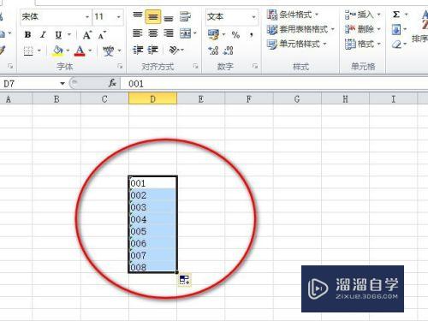Click the formula bar showing 001
Viewport: 428px width, 321px height.
click(x=274, y=84)
